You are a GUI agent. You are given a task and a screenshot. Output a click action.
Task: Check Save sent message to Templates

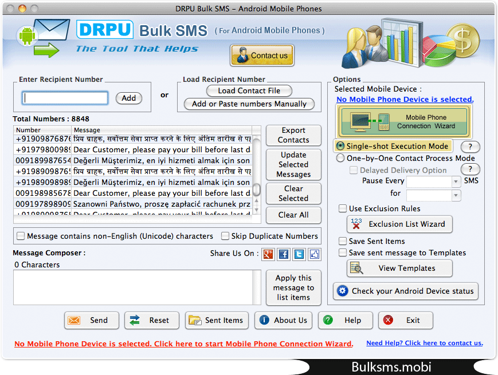coord(342,252)
